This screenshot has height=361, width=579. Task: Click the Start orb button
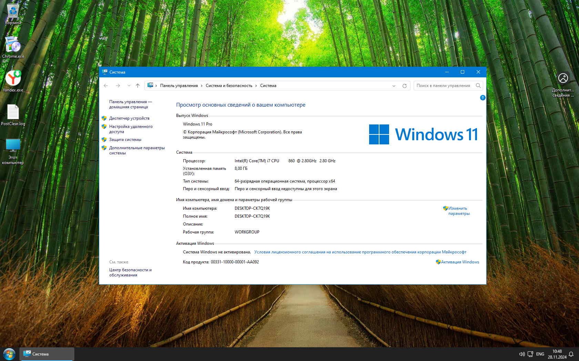point(9,354)
